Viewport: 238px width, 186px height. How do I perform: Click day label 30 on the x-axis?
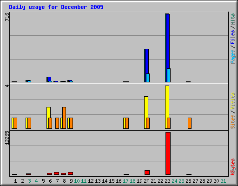coord(216,181)
